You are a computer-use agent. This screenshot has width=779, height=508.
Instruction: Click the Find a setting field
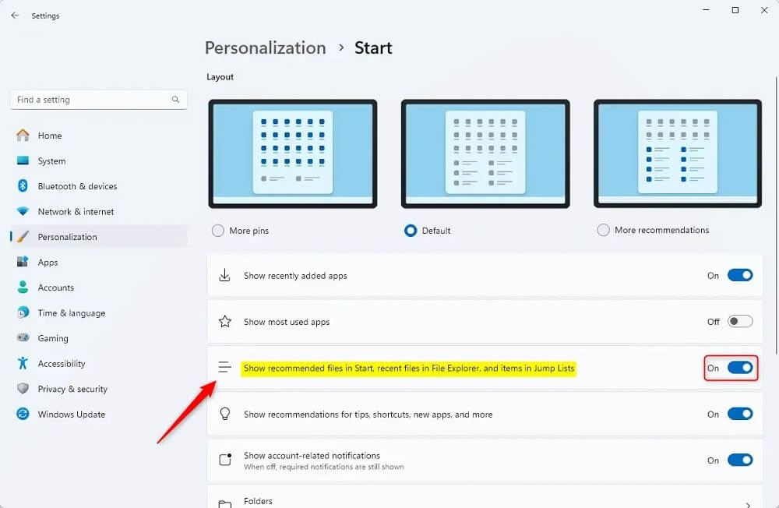98,100
